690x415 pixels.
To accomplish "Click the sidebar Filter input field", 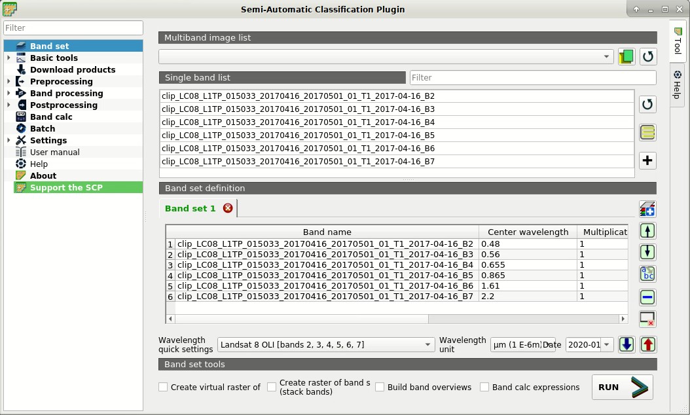I will 73,28.
